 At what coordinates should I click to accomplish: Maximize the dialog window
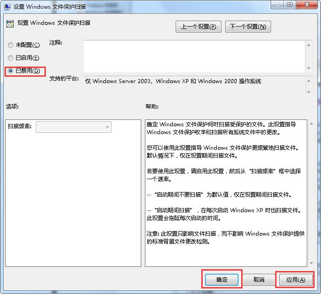click(x=289, y=5)
